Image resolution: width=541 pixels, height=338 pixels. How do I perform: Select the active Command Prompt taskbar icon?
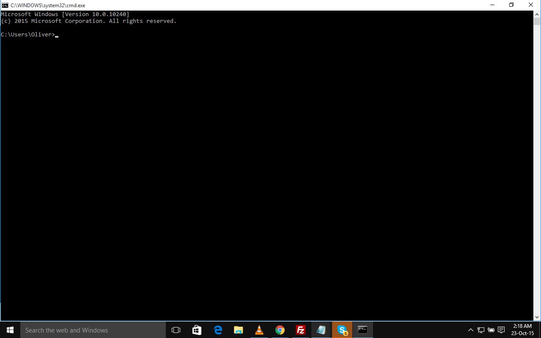[x=362, y=330]
